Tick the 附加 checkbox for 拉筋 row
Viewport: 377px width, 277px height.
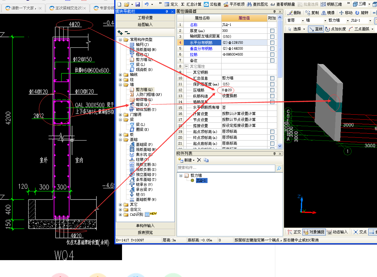[272, 54]
